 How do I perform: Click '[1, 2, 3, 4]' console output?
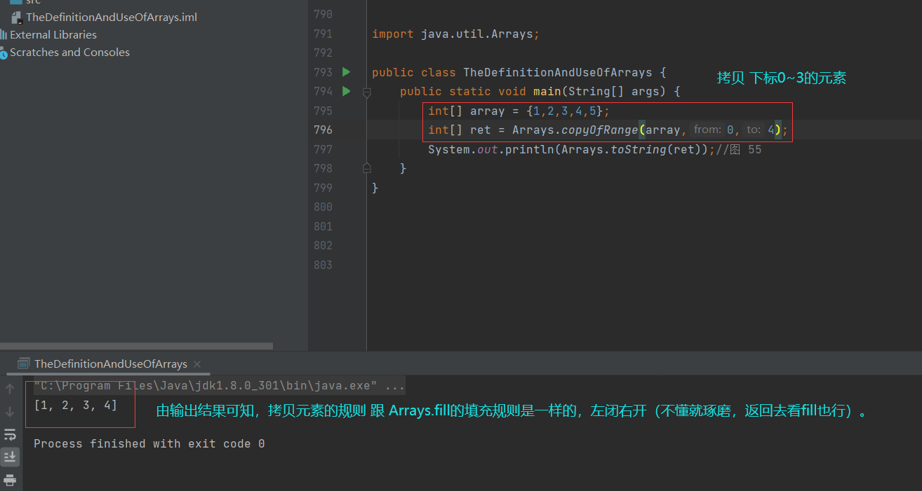[76, 405]
